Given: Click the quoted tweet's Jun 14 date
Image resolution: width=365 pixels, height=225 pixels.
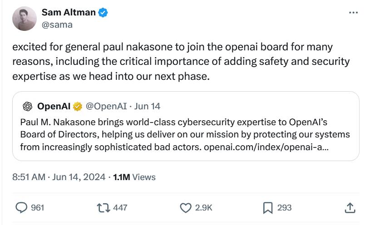Looking at the screenshot, I should coord(148,107).
